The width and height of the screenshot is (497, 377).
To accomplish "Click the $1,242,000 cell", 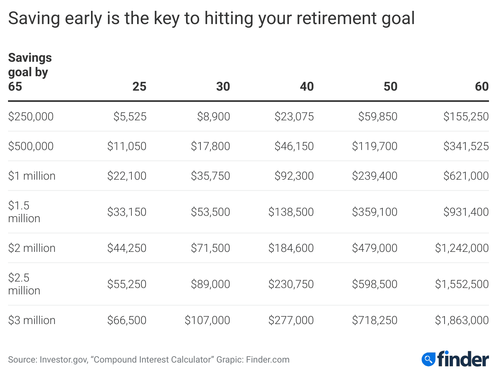I will point(462,248).
